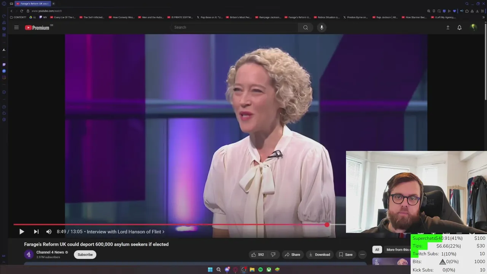This screenshot has width=487, height=274.
Task: Open a new browser tab
Action: 54,3
